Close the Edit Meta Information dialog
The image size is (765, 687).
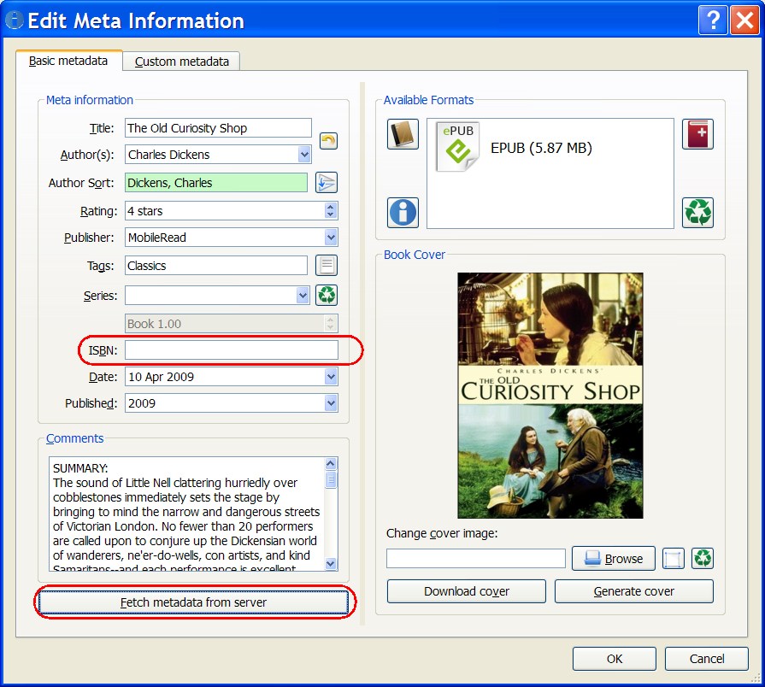point(744,21)
